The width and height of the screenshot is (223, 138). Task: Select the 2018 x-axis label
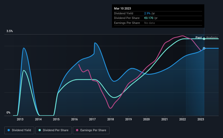111,119
